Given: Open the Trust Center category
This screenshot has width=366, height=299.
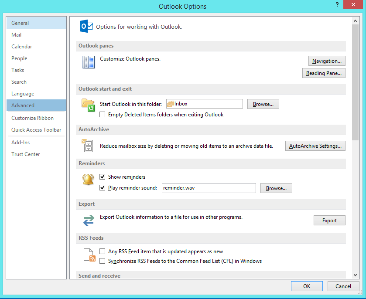Looking at the screenshot, I should pyautogui.click(x=25, y=154).
